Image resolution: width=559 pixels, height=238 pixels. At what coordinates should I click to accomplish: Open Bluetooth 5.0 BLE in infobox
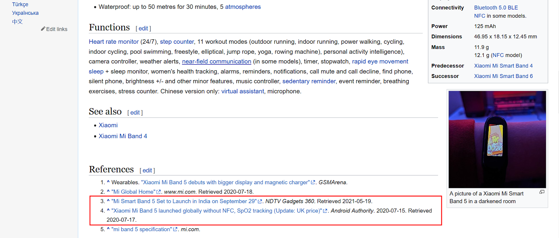pos(496,7)
